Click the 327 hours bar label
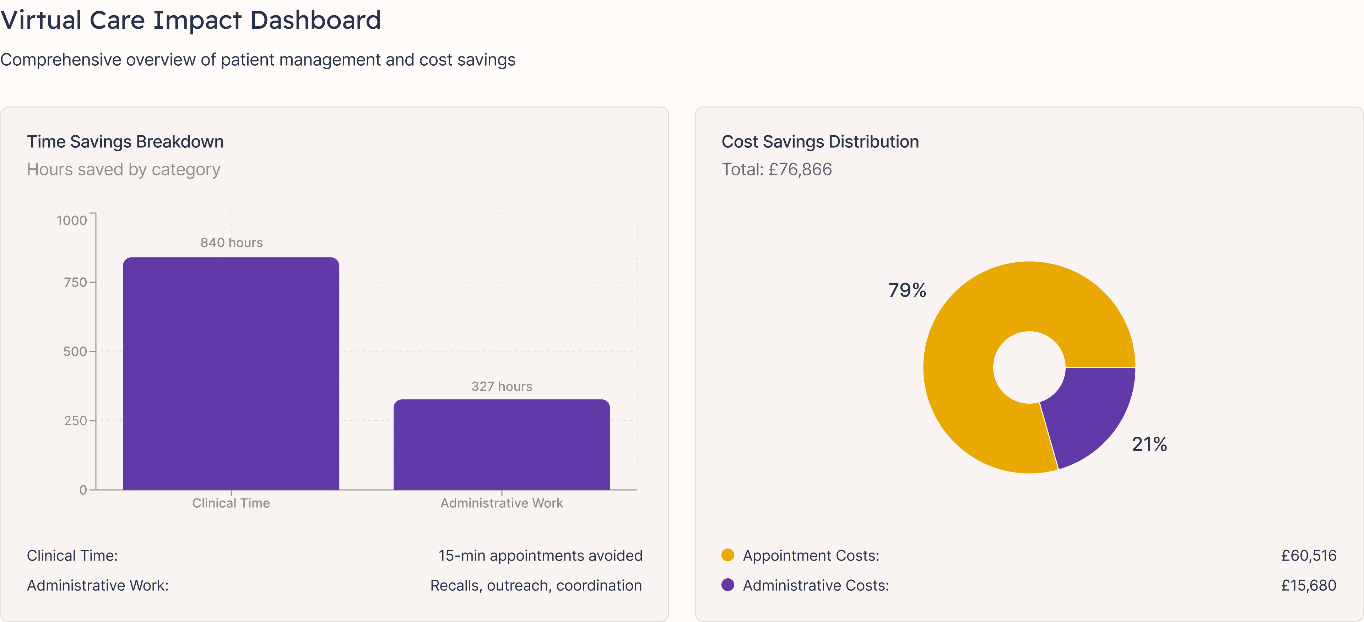The height and width of the screenshot is (622, 1364). 502,386
